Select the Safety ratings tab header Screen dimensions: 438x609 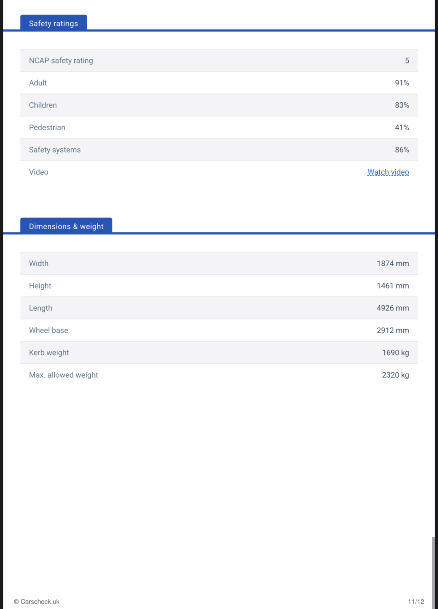click(x=54, y=23)
